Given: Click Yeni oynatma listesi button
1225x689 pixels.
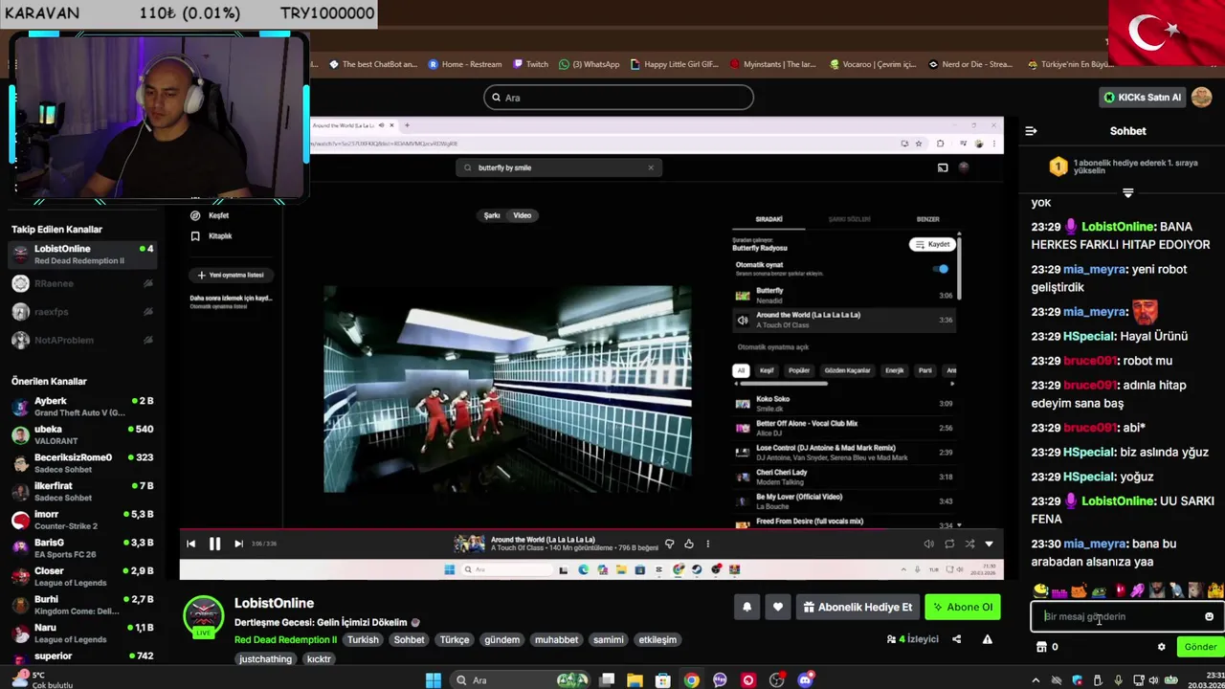Looking at the screenshot, I should point(231,275).
